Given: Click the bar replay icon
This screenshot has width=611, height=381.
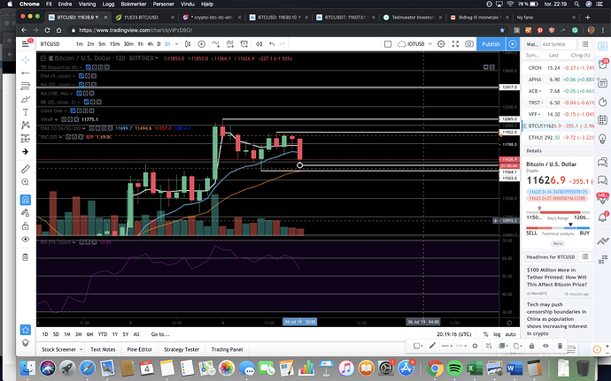Looking at the screenshot, I should tap(259, 44).
